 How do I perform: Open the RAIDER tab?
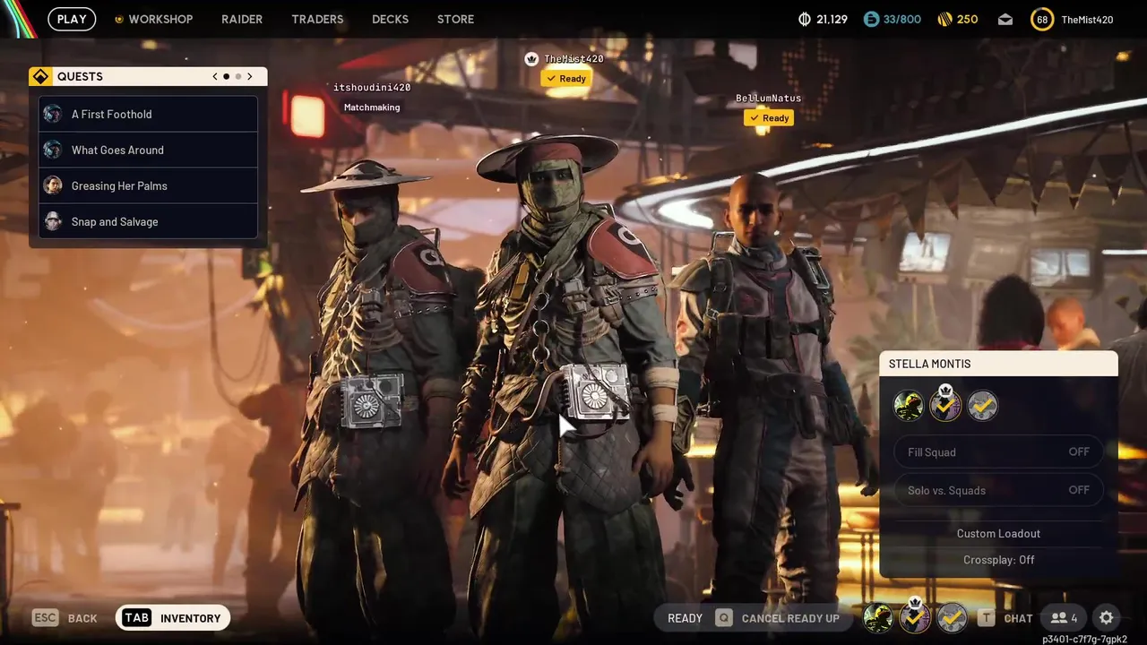[242, 19]
